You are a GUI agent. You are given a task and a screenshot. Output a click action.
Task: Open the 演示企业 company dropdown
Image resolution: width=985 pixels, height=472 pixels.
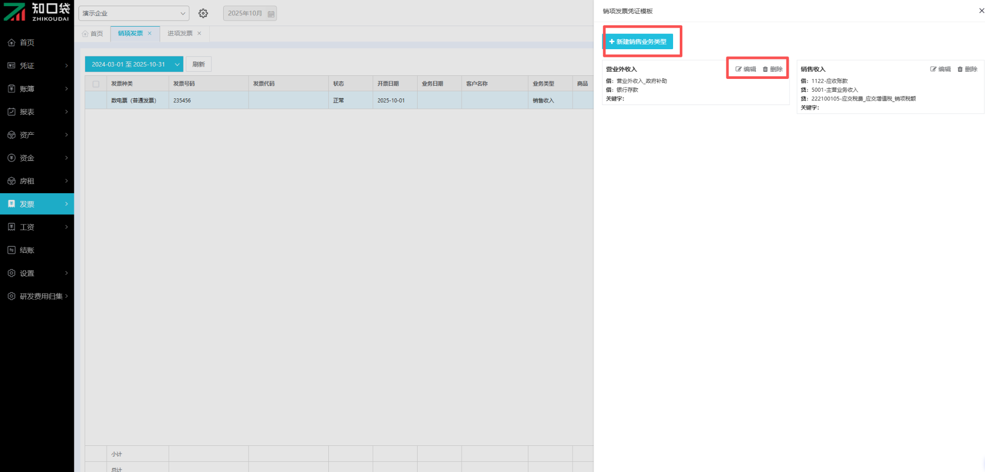coord(133,13)
